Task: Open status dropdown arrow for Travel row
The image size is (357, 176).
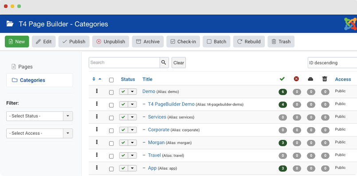Action: tap(132, 156)
